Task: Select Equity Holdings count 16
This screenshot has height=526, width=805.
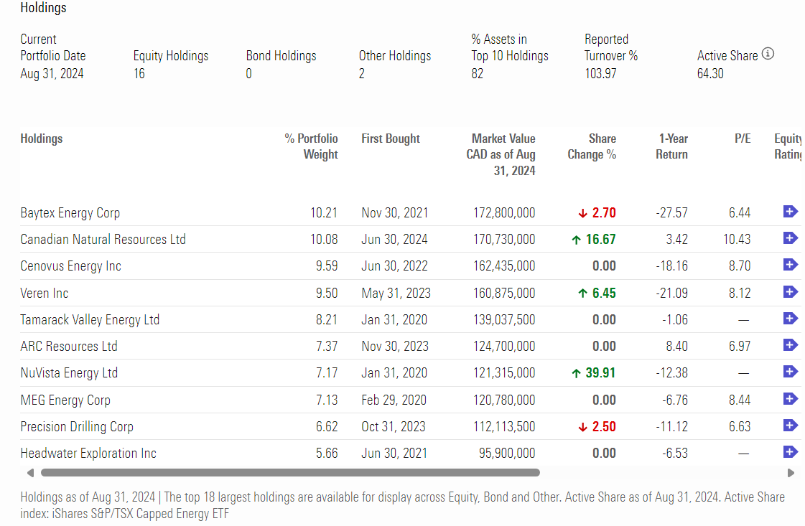Action: pyautogui.click(x=139, y=74)
